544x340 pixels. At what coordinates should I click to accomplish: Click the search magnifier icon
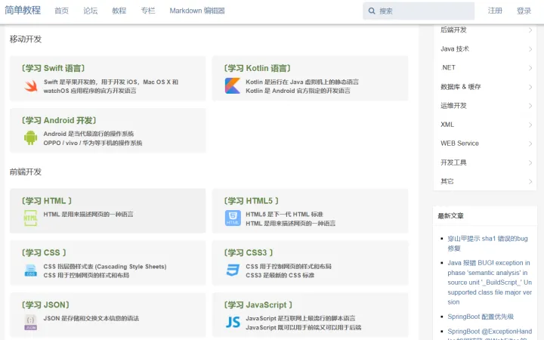point(372,11)
